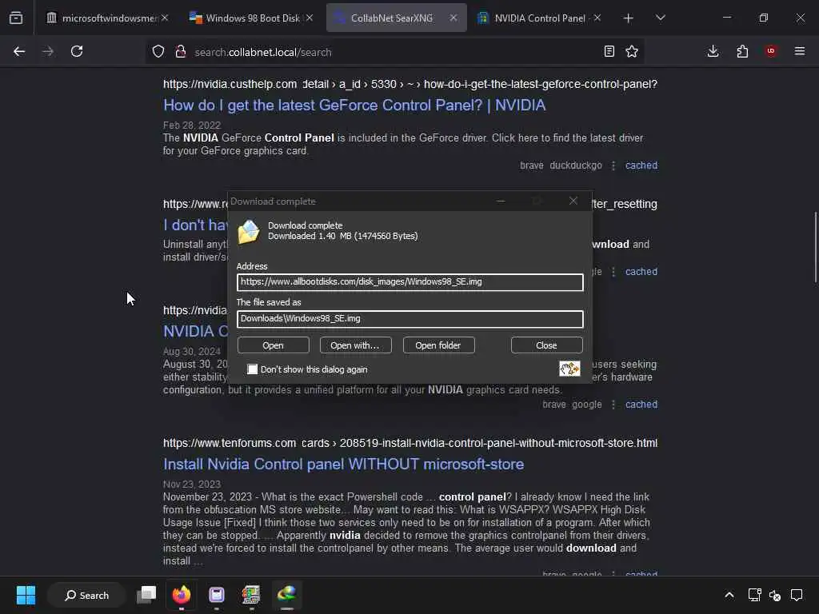The width and height of the screenshot is (819, 614).
Task: Click the taskbar Search box
Action: coord(86,595)
